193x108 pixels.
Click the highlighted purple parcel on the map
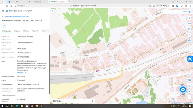98,71
